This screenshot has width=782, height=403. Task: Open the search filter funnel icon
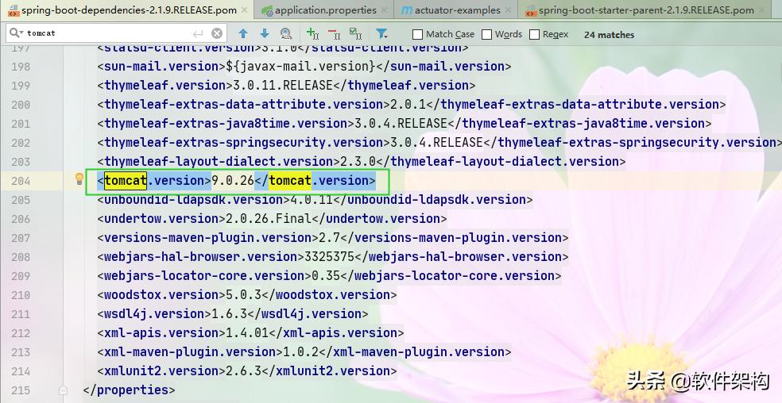[381, 33]
